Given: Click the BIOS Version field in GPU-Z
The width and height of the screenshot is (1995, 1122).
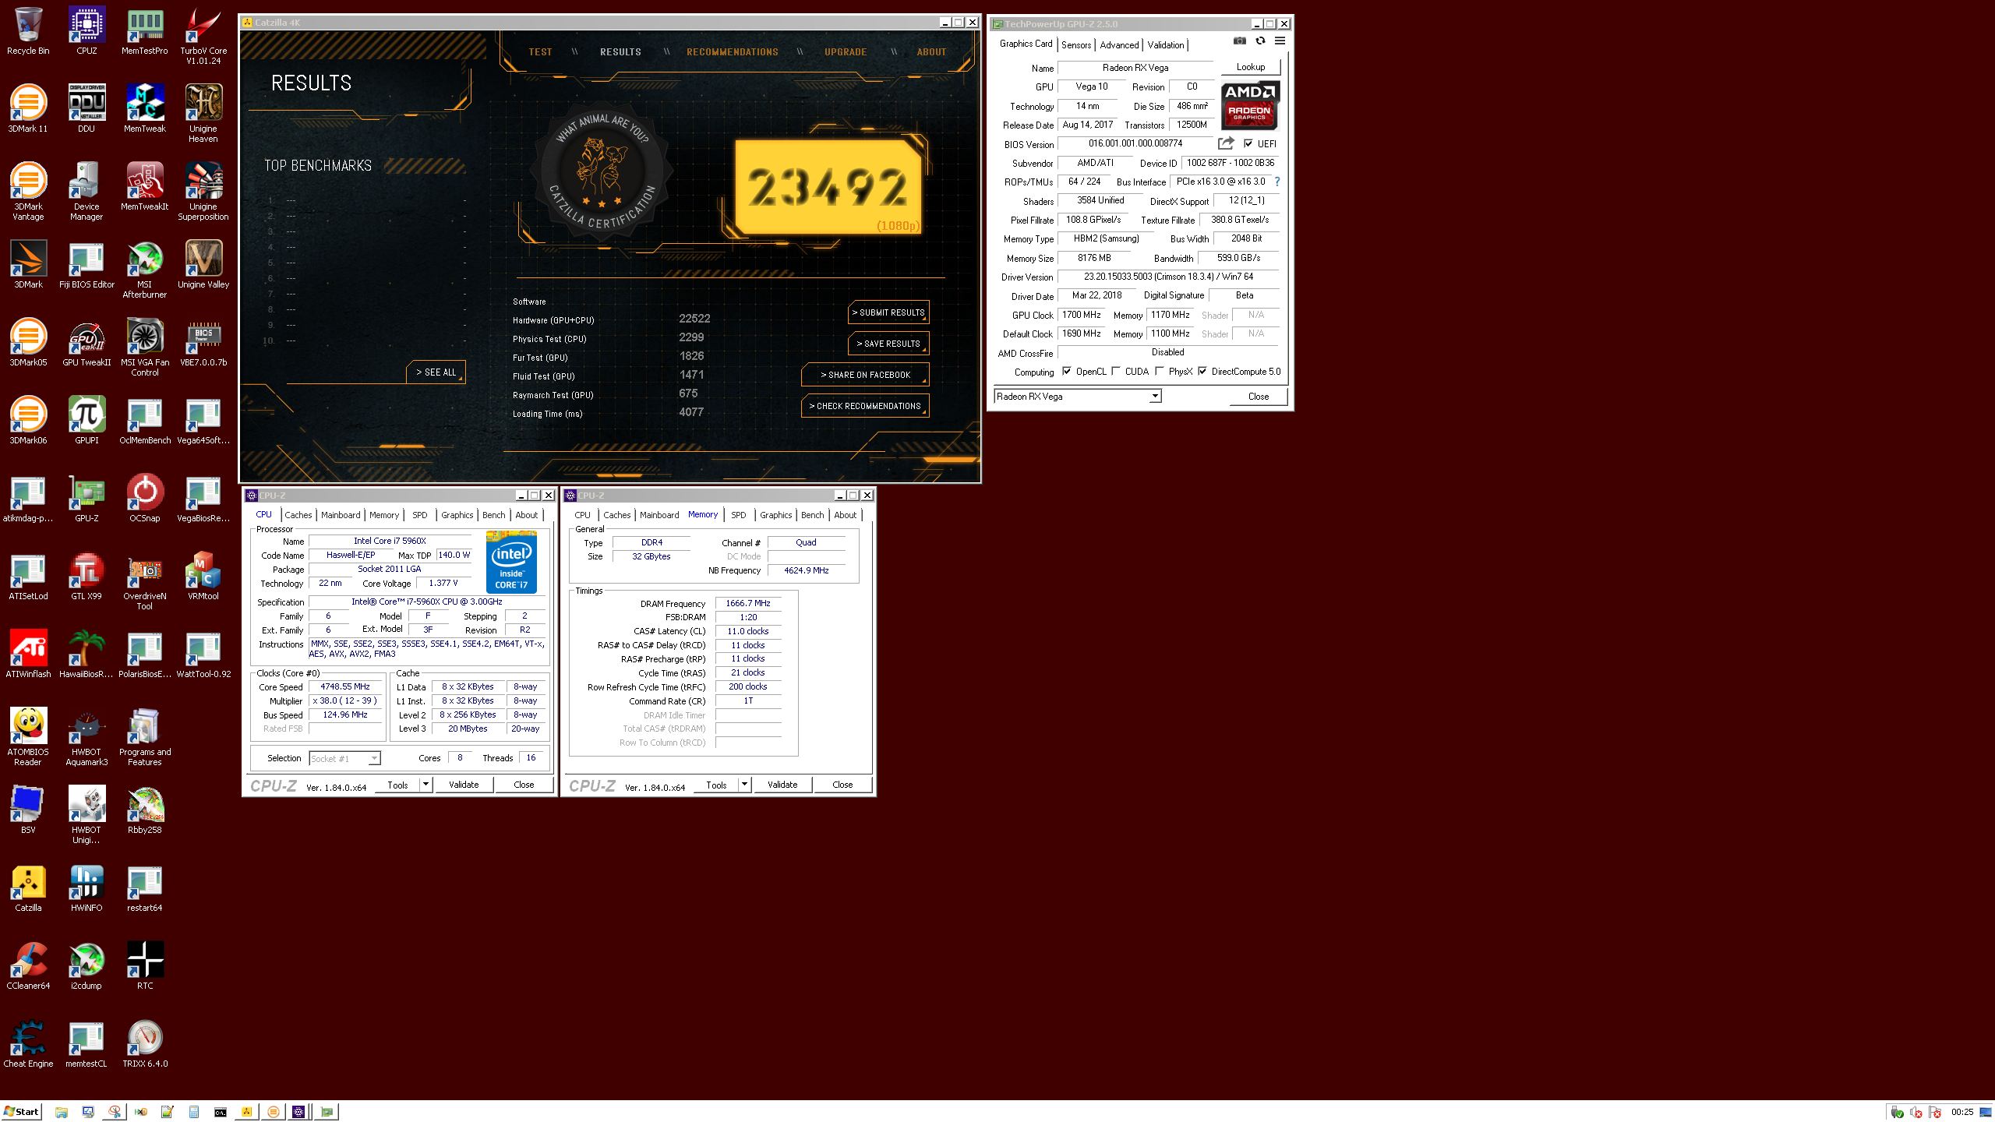Looking at the screenshot, I should click(x=1135, y=143).
